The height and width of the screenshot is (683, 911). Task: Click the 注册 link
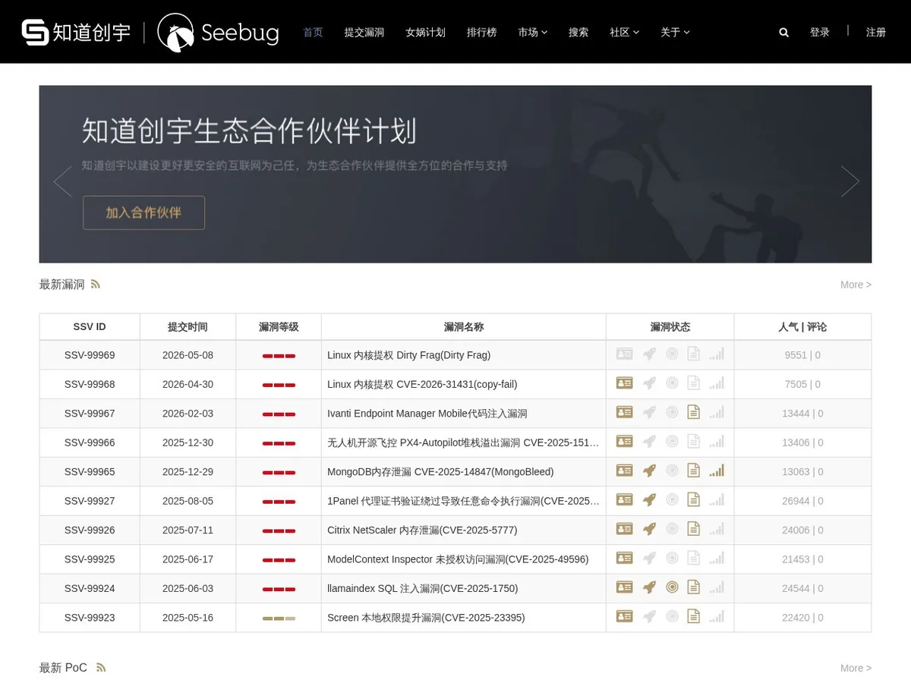point(876,33)
